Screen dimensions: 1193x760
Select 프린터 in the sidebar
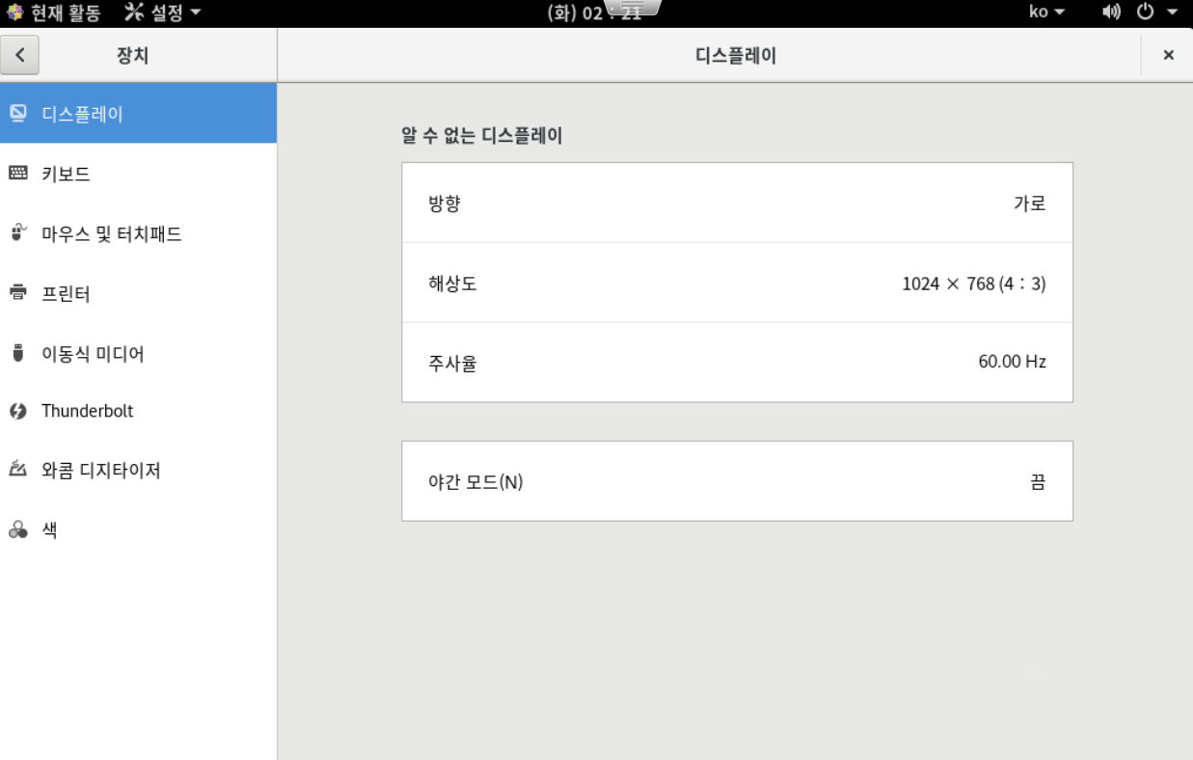point(138,293)
